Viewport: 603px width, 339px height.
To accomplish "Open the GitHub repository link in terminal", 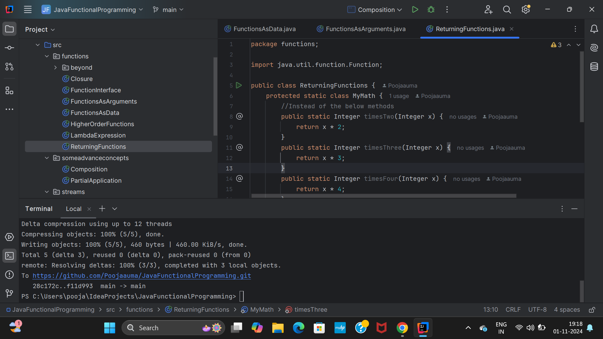I will 142,276.
